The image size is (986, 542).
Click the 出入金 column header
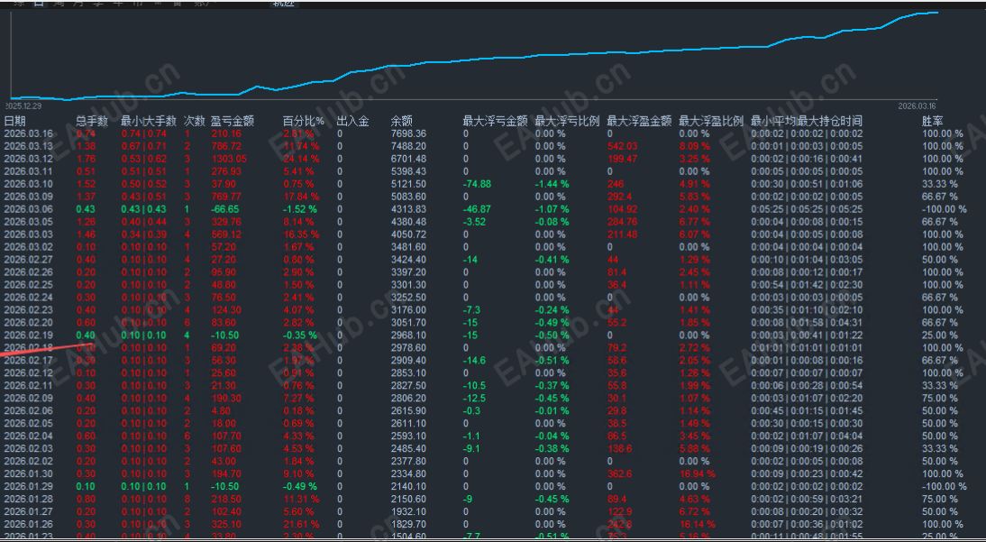(352, 121)
